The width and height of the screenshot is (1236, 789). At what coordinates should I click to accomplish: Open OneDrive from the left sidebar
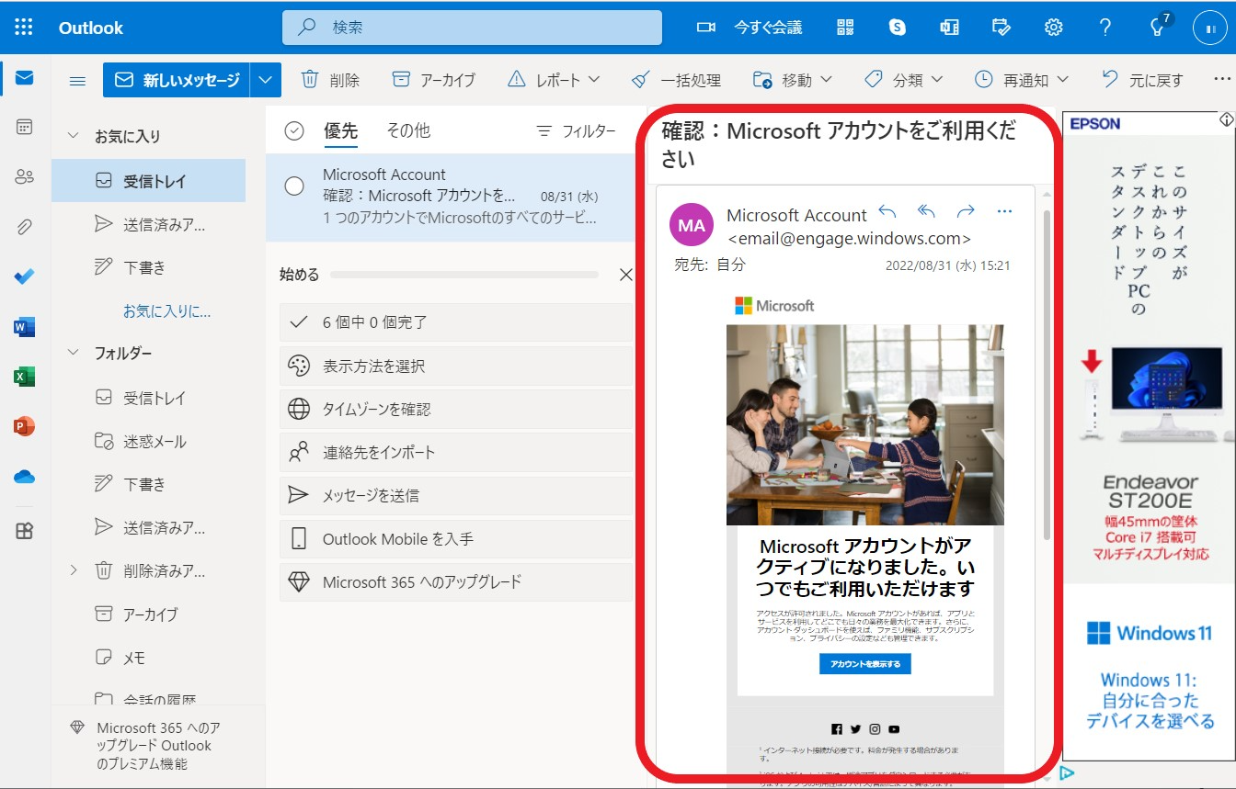coord(23,477)
